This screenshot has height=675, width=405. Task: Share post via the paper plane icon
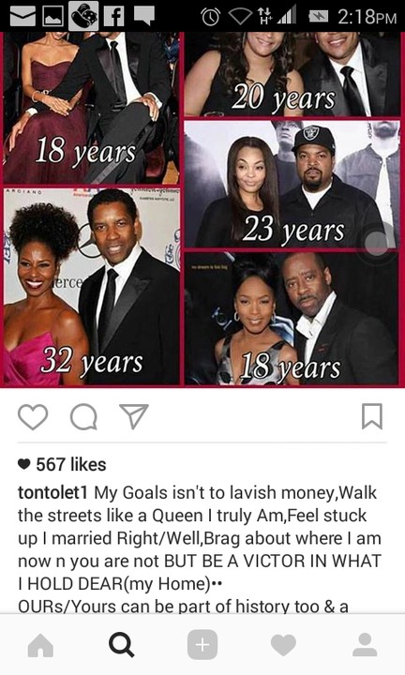(x=134, y=416)
